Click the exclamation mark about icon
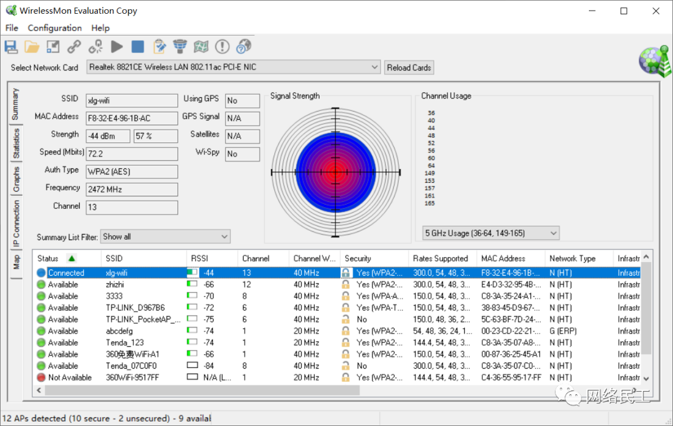 [222, 47]
